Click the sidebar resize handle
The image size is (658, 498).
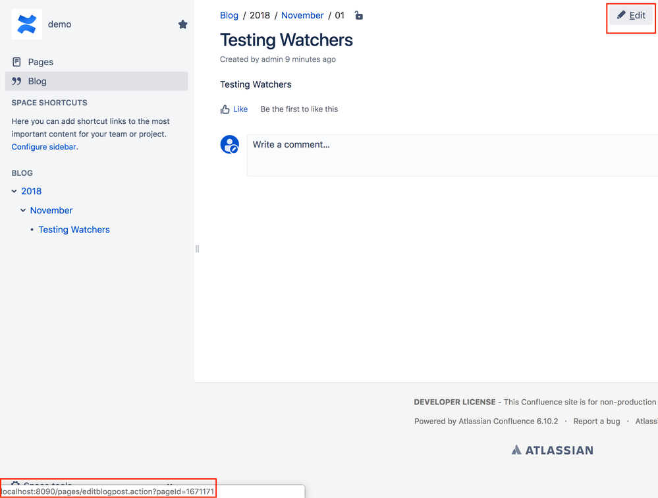(x=197, y=249)
